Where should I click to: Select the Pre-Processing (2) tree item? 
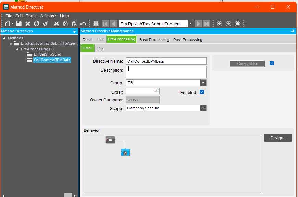coord(37,49)
